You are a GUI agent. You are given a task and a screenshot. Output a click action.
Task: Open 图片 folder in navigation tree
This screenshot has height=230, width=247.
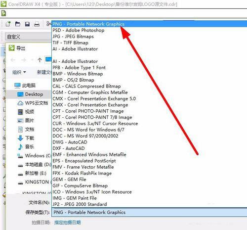pyautogui.click(x=26, y=121)
